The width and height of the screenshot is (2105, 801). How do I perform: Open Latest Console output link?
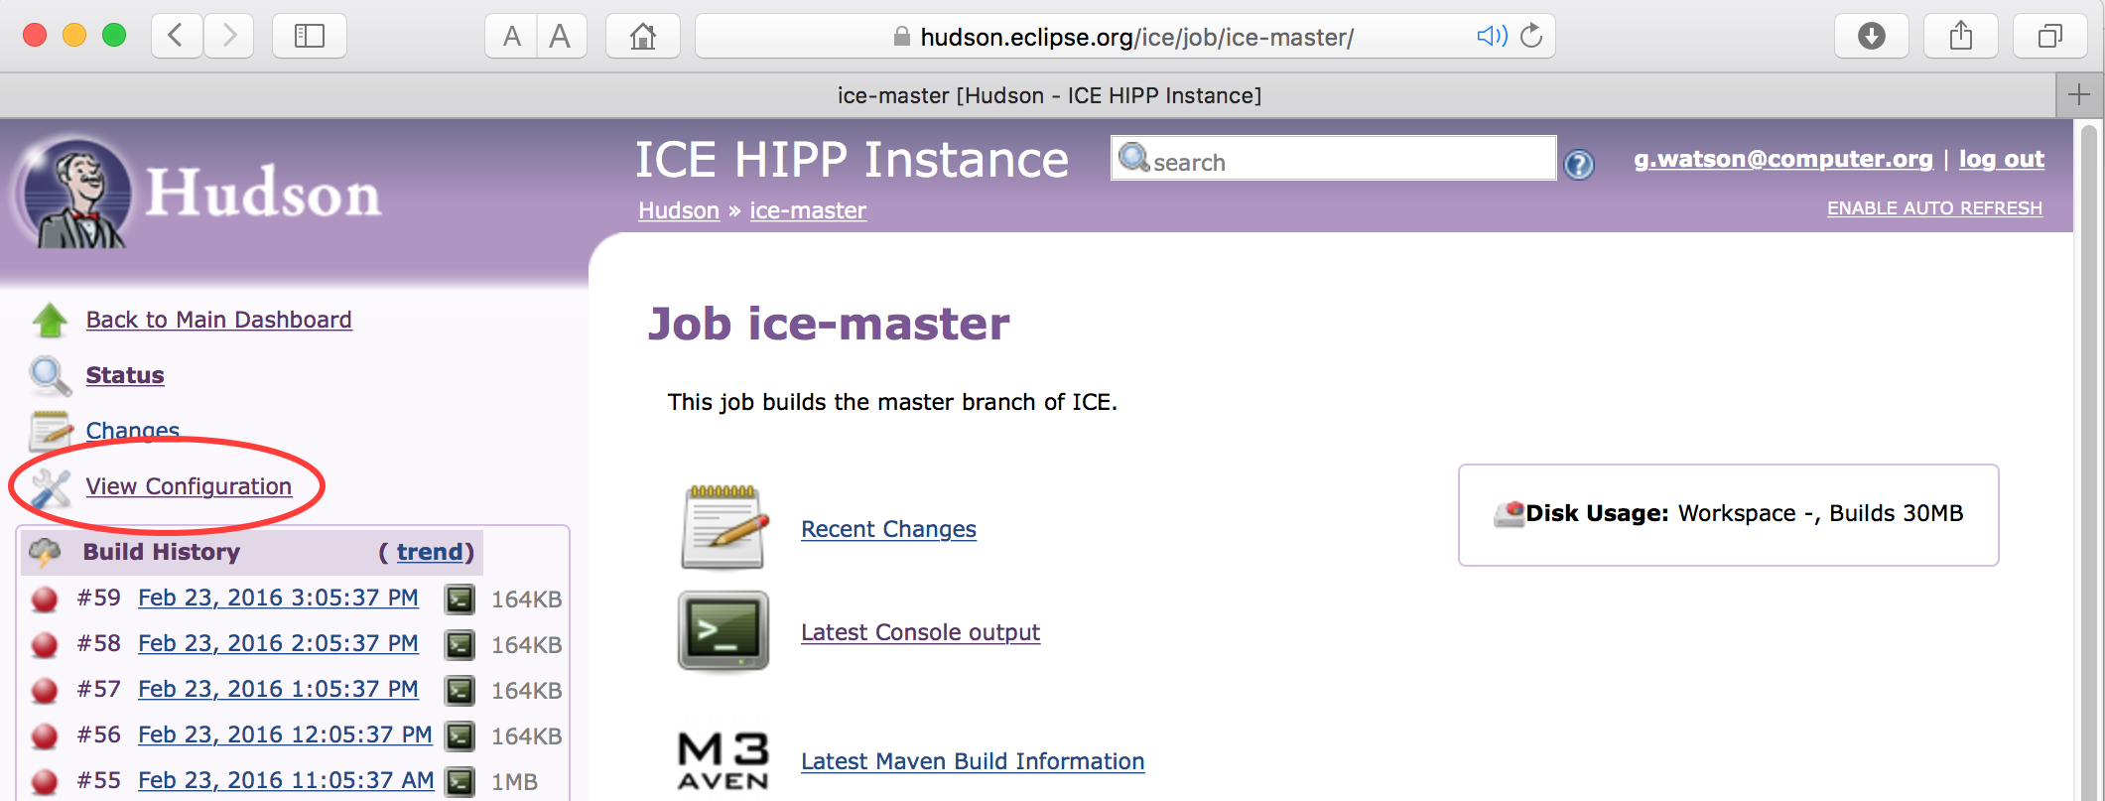point(921,632)
